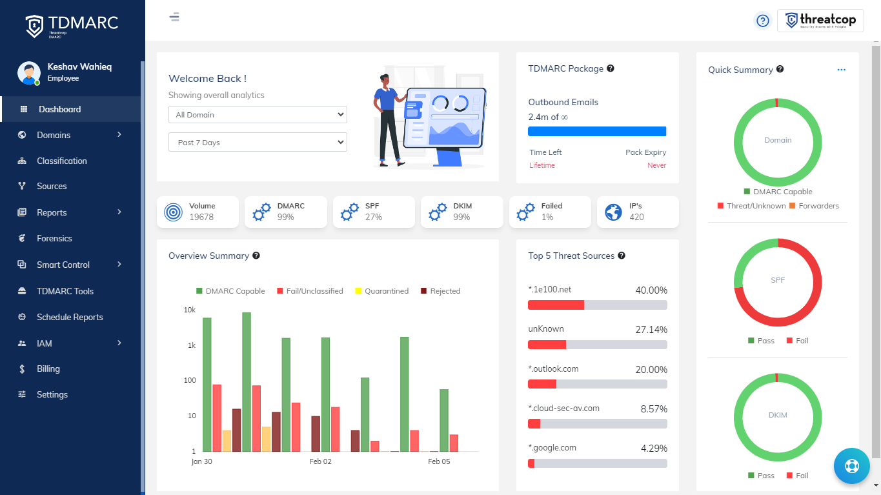Toggle Fail/Unclassified legend series
The image size is (881, 495).
click(x=310, y=291)
